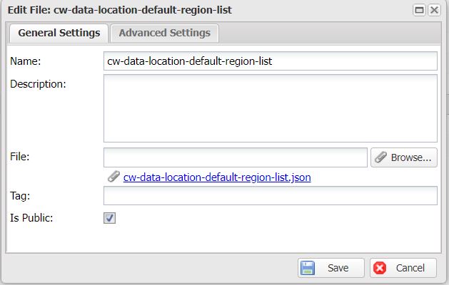Click the "Is Public:" label
This screenshot has height=285, width=449.
(31, 217)
